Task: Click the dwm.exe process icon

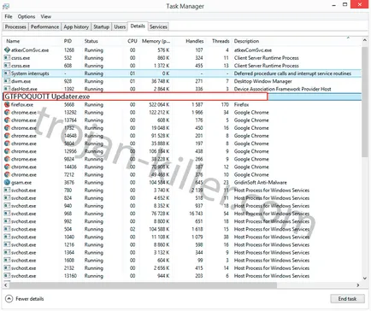Action: coord(7,81)
